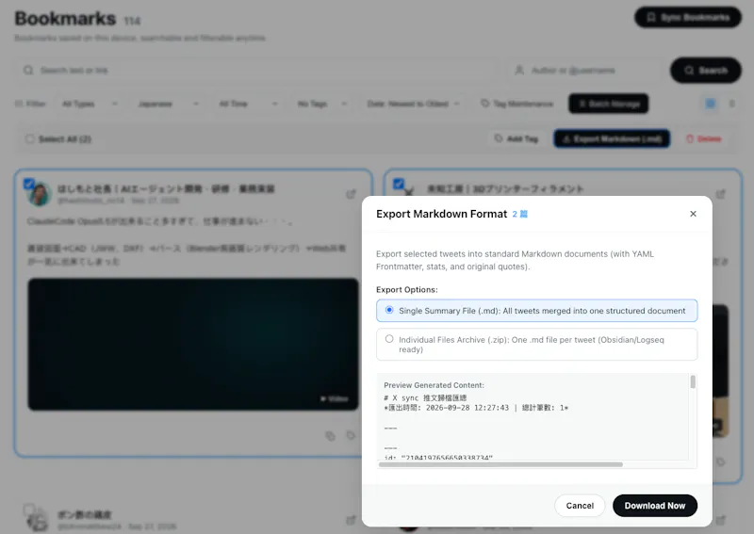
Task: Select Individual Files Archive (.zip) option
Action: pyautogui.click(x=536, y=344)
